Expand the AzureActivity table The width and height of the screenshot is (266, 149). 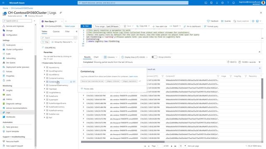coord(44,67)
